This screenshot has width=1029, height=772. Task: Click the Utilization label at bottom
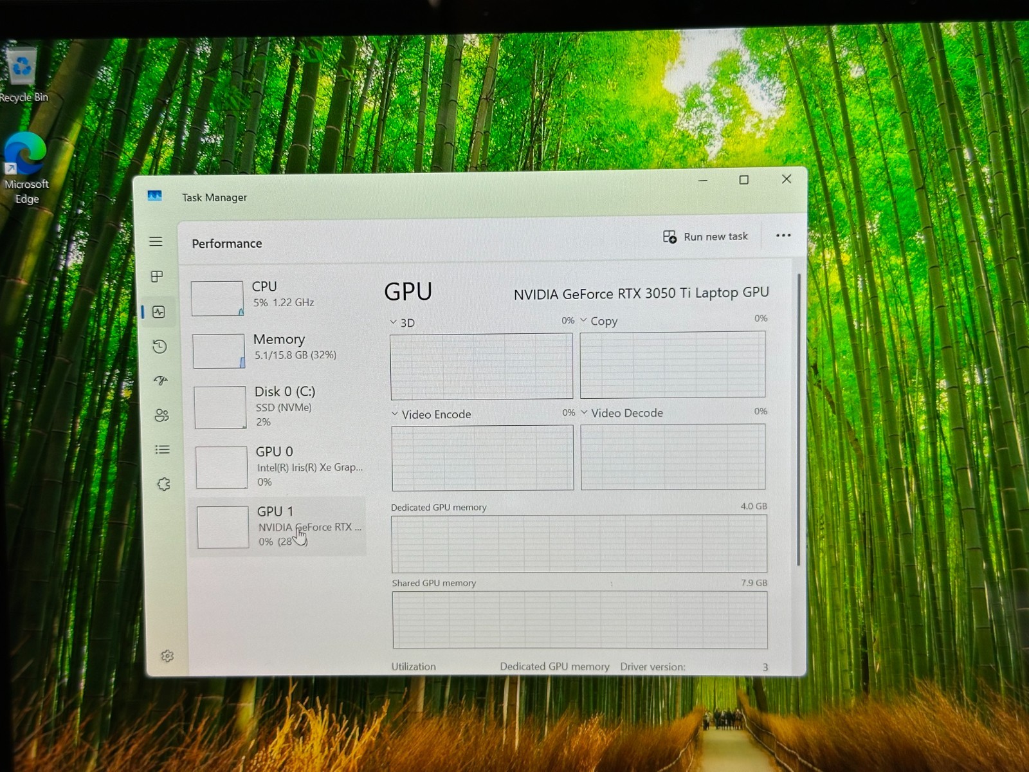[414, 666]
